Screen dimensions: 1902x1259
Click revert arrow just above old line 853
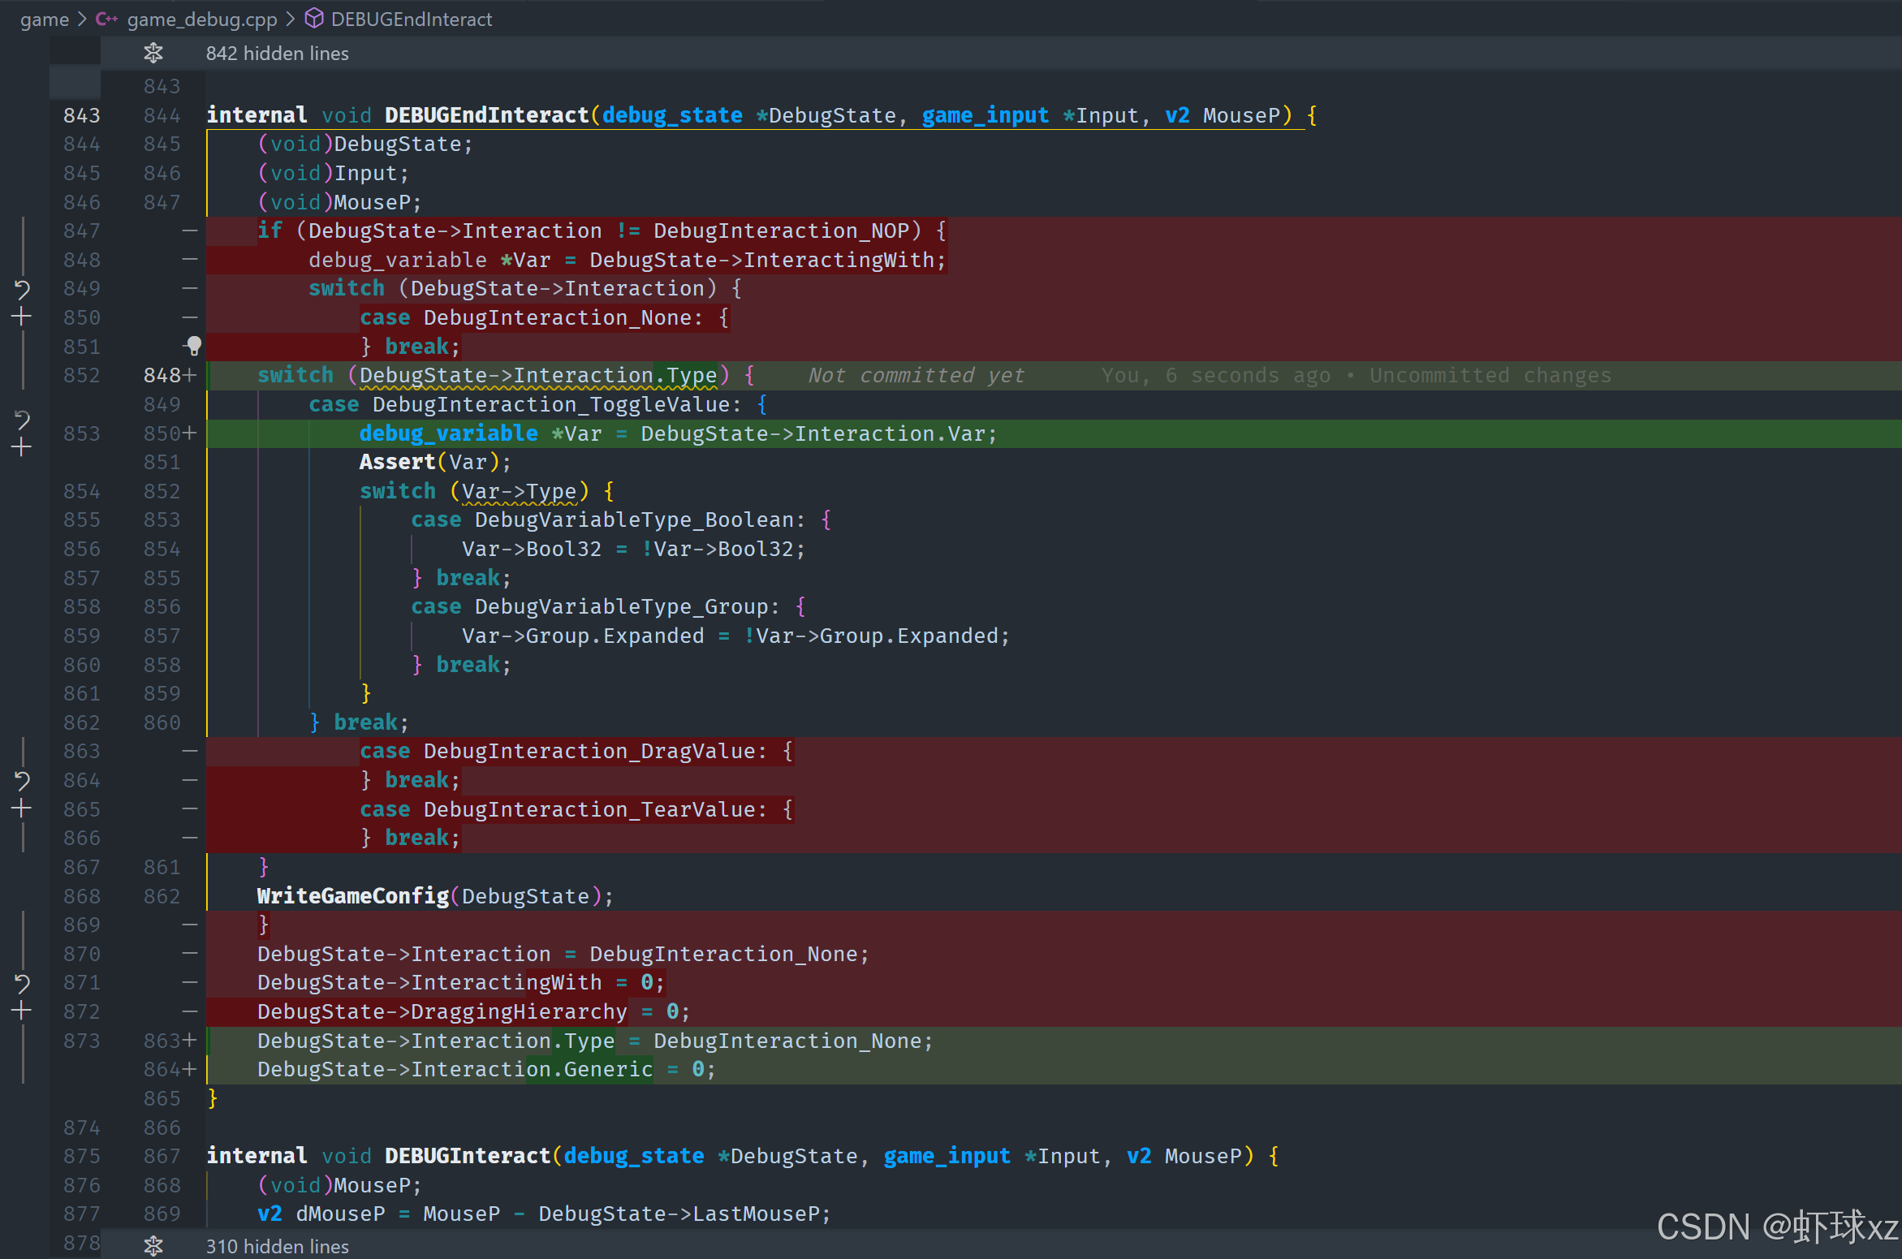(x=22, y=419)
